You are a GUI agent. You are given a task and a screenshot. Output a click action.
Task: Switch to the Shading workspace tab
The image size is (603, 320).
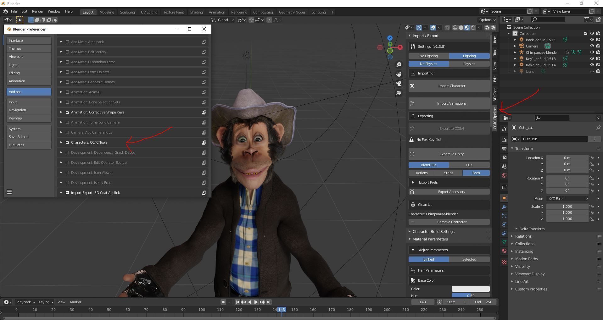pos(196,12)
